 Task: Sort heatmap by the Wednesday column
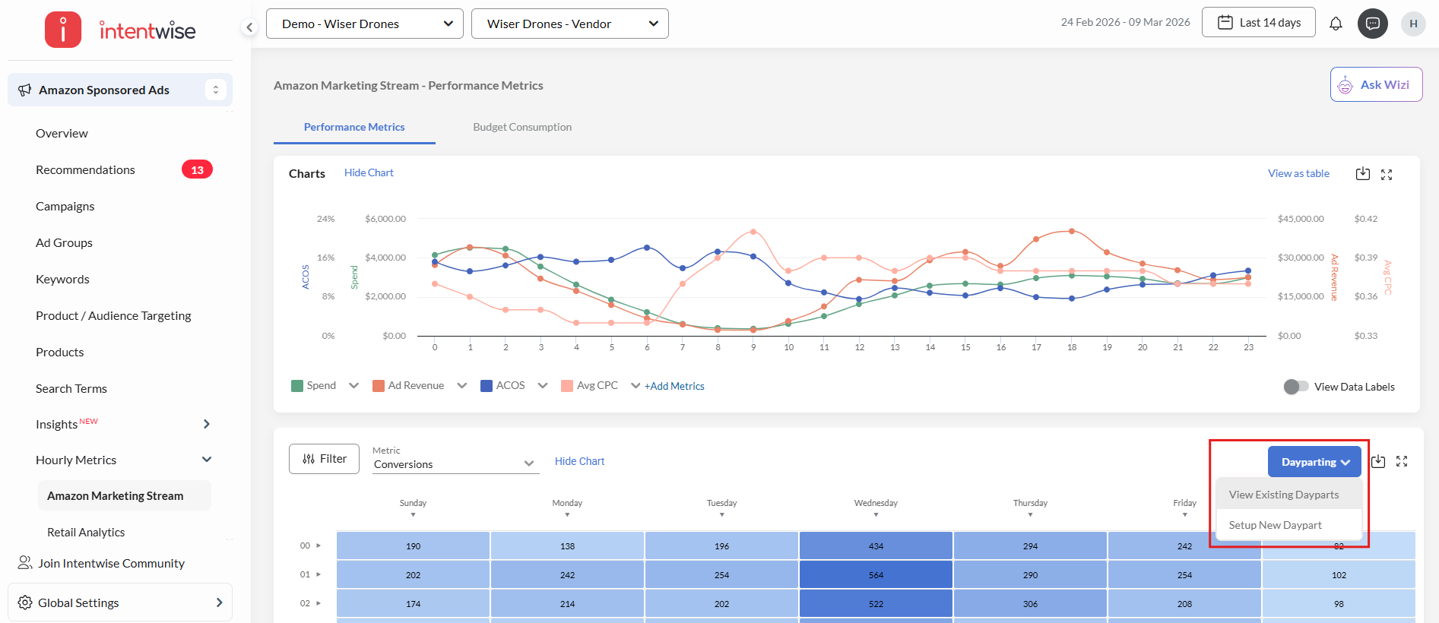tap(876, 514)
